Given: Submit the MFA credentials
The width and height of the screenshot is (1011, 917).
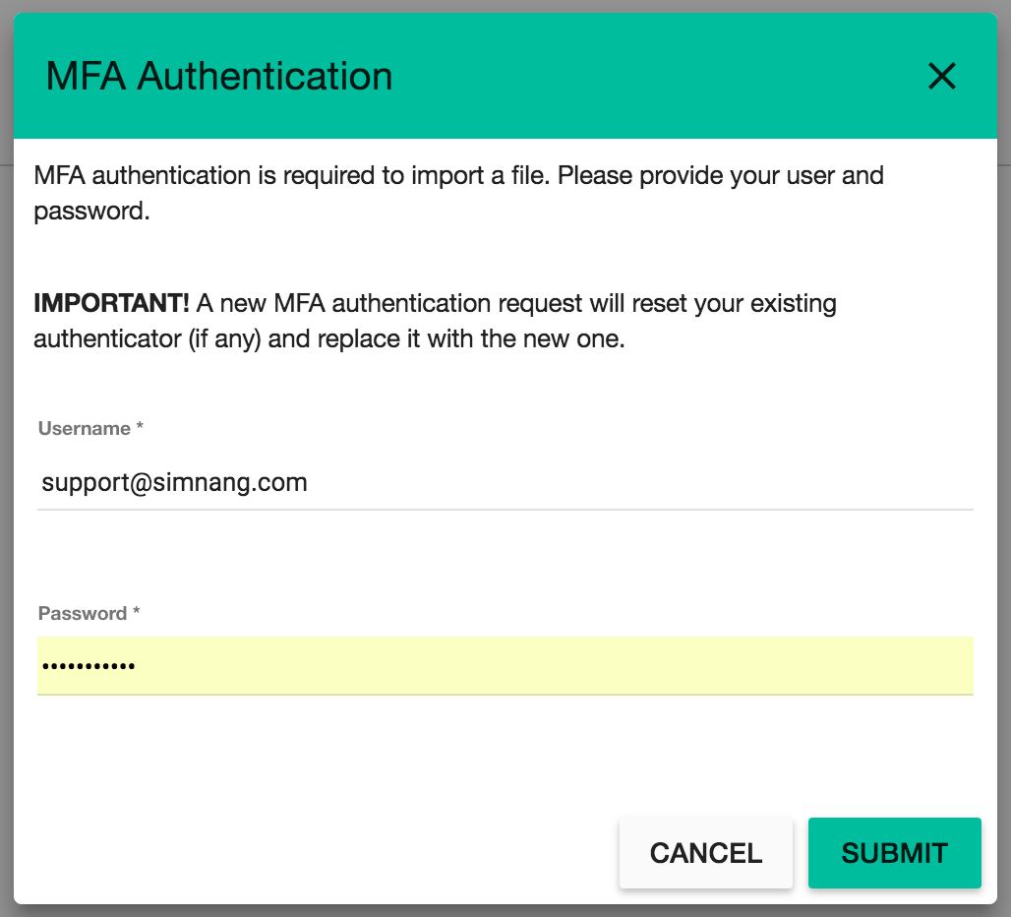Looking at the screenshot, I should tap(894, 852).
